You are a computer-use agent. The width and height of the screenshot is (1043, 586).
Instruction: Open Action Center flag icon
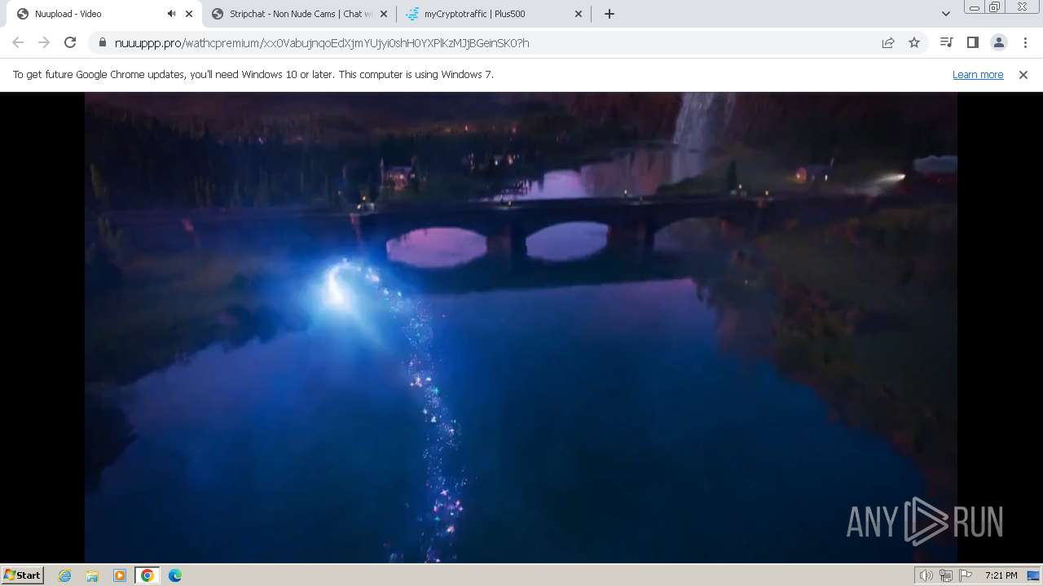pos(966,575)
